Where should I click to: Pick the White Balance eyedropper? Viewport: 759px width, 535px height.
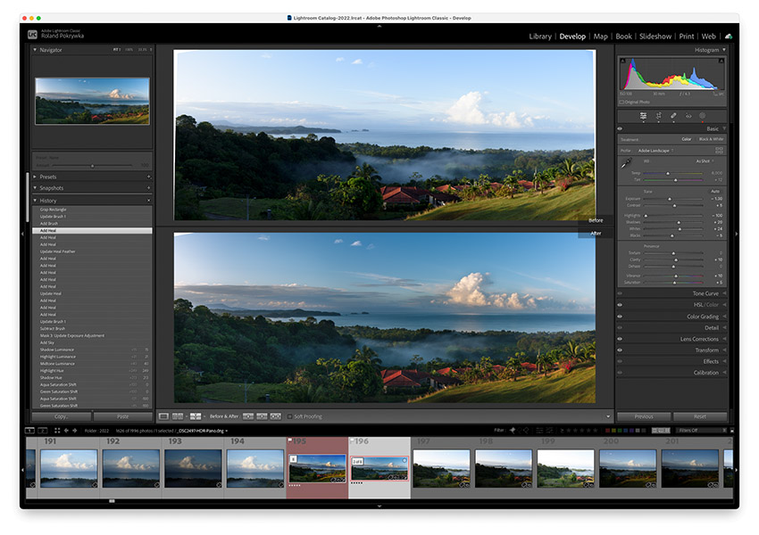coord(626,163)
